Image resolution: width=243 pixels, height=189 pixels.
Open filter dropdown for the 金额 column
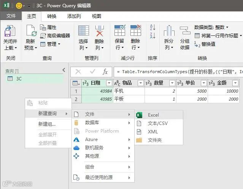[x=235, y=83]
